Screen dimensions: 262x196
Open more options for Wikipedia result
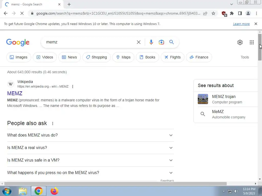pyautogui.click(x=72, y=87)
